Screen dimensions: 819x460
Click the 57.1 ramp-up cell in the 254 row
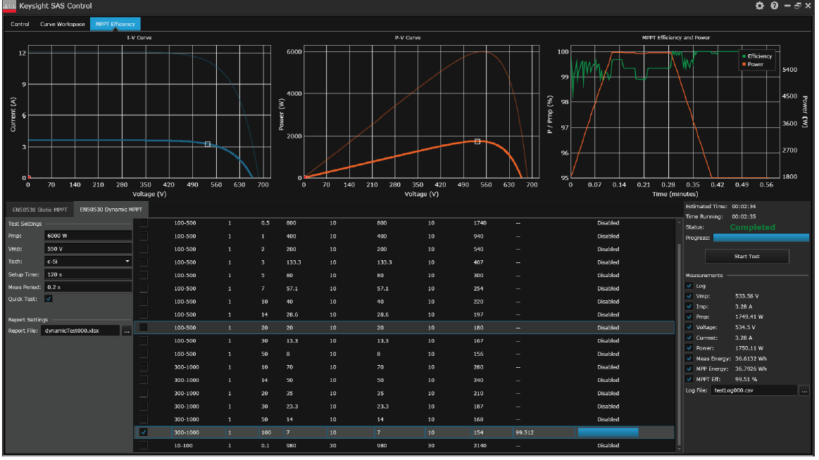292,289
